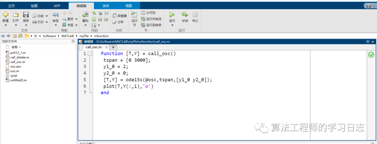Click the green Run (运行) icon
The image size is (377, 144).
(x=172, y=14)
